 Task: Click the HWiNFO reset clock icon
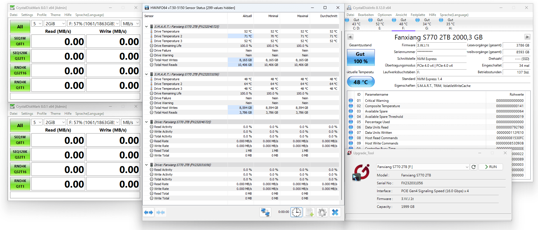pos(296,212)
